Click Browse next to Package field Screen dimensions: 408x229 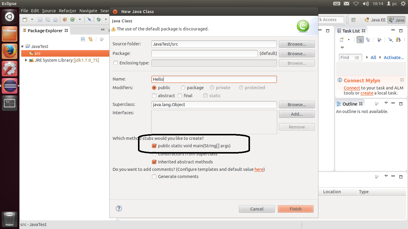point(297,53)
